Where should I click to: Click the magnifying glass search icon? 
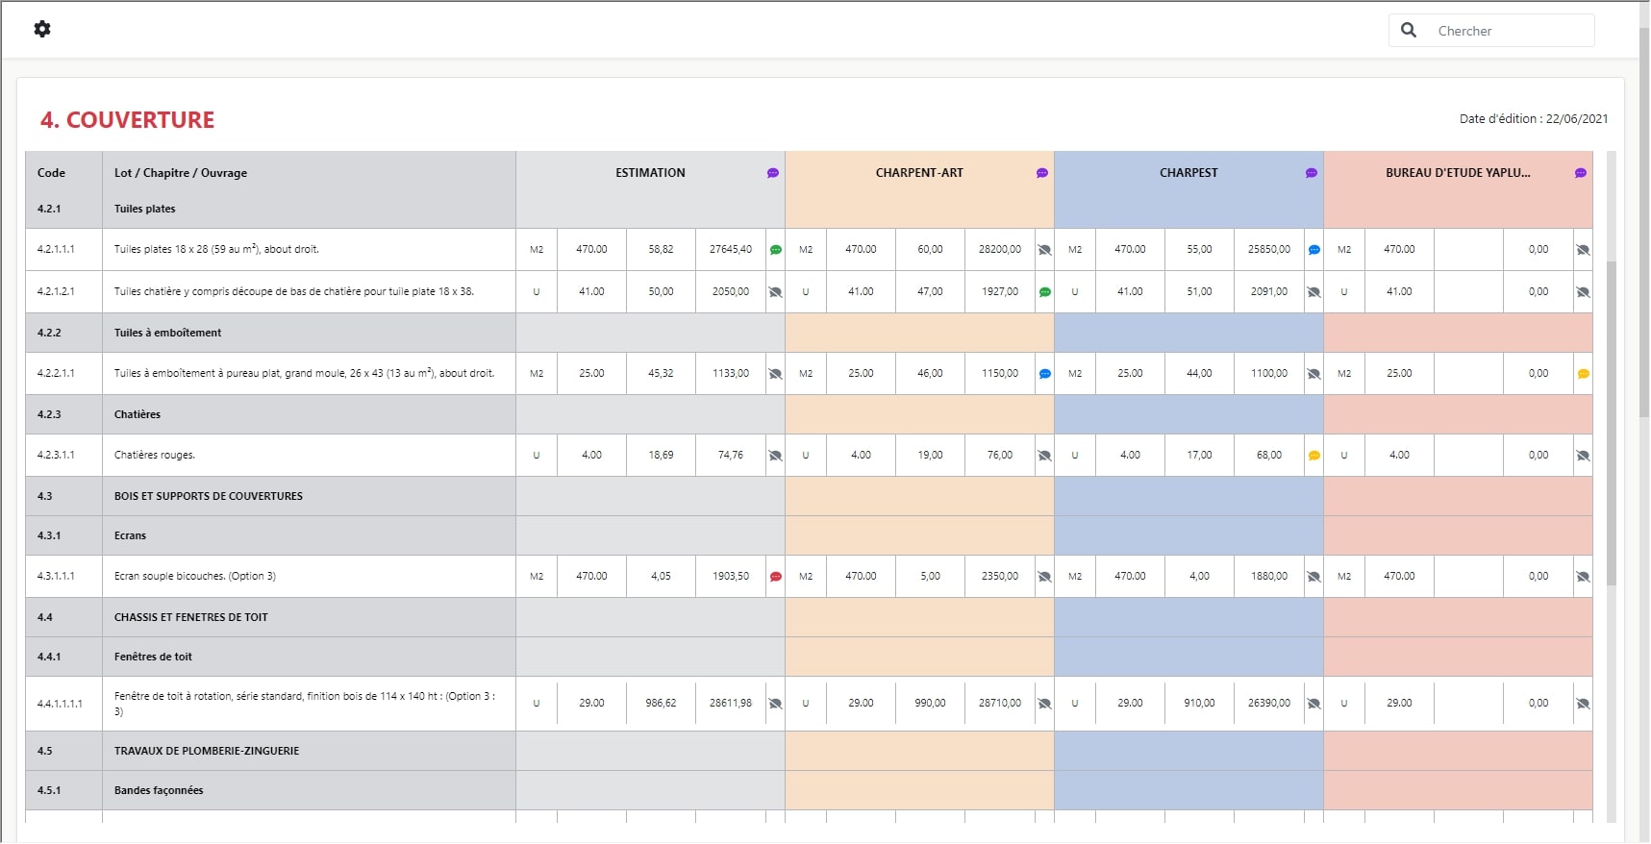(x=1409, y=30)
